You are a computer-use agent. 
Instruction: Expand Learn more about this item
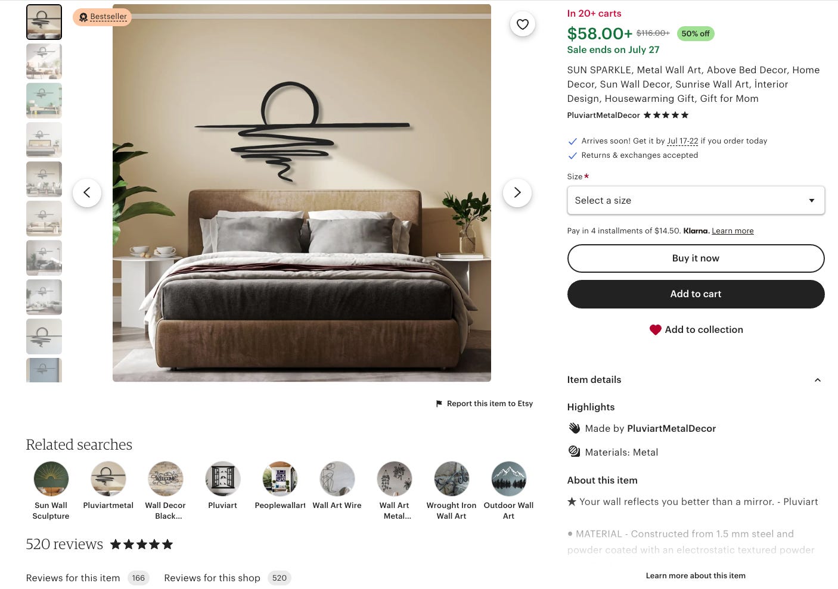click(696, 575)
